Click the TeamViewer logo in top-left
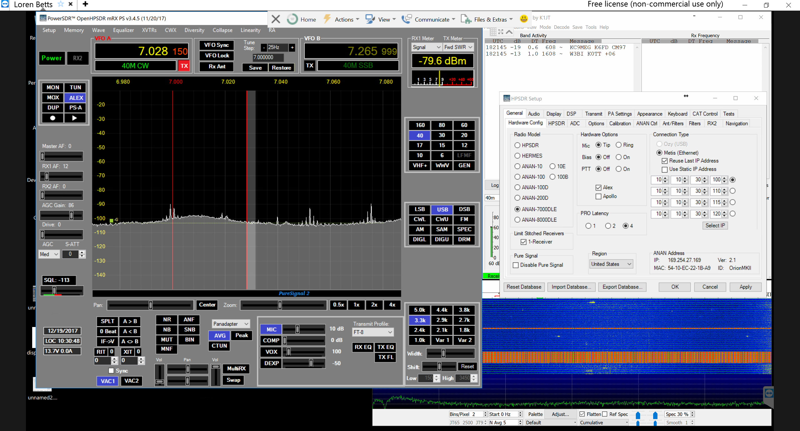Screen dimensions: 800x431 click(5, 4)
